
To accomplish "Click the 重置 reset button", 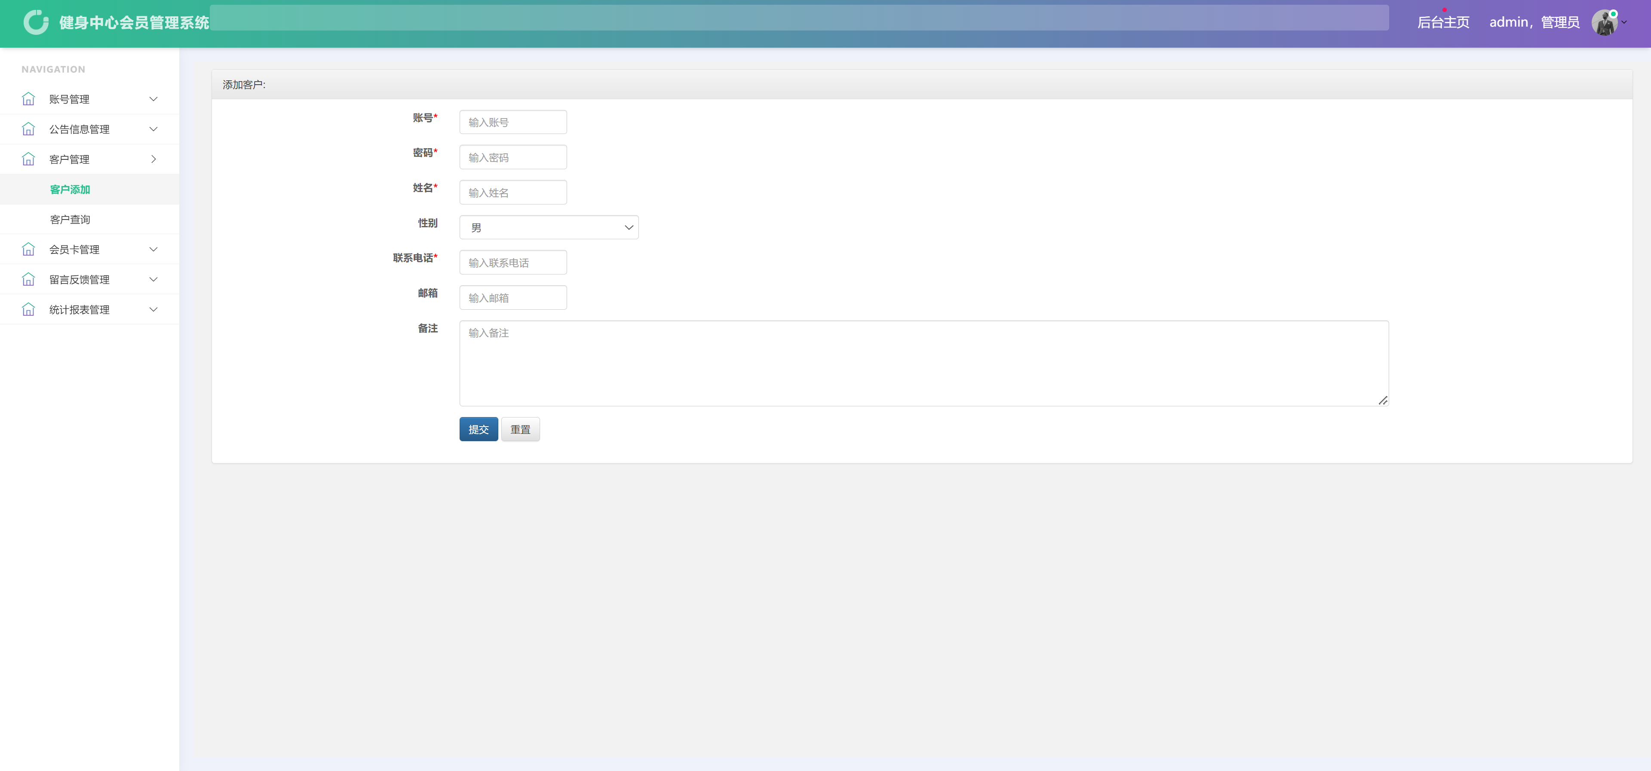I will [520, 429].
